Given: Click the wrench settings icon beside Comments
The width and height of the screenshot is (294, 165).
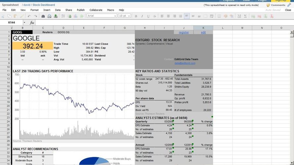Looking at the screenshot, I should pyautogui.click(x=289, y=5).
